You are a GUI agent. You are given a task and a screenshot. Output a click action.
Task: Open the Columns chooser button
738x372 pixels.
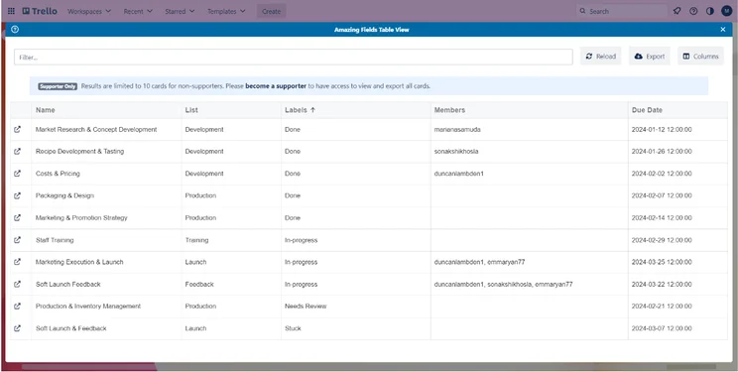click(x=701, y=56)
